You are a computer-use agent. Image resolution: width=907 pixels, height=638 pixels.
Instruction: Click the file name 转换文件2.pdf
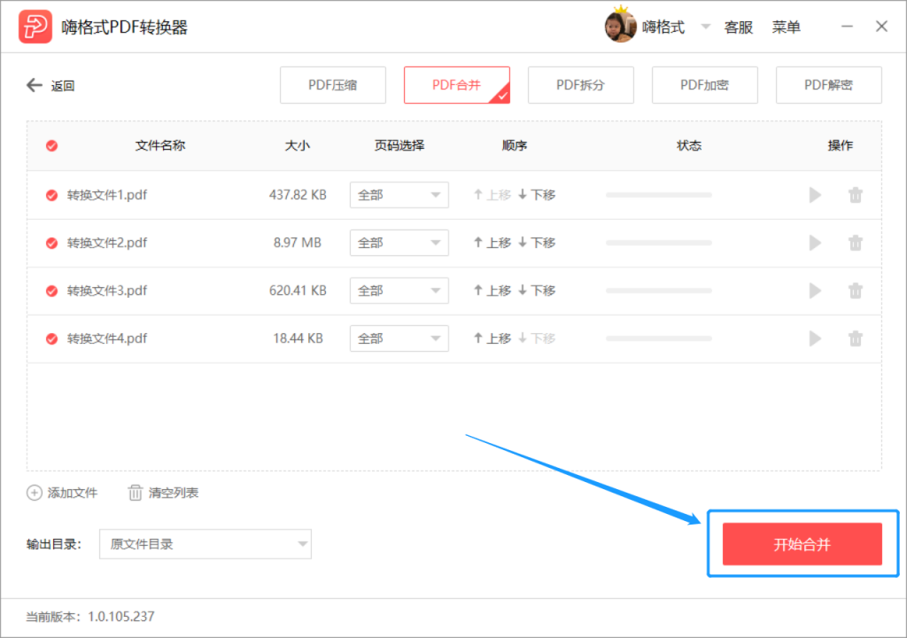[x=107, y=243]
